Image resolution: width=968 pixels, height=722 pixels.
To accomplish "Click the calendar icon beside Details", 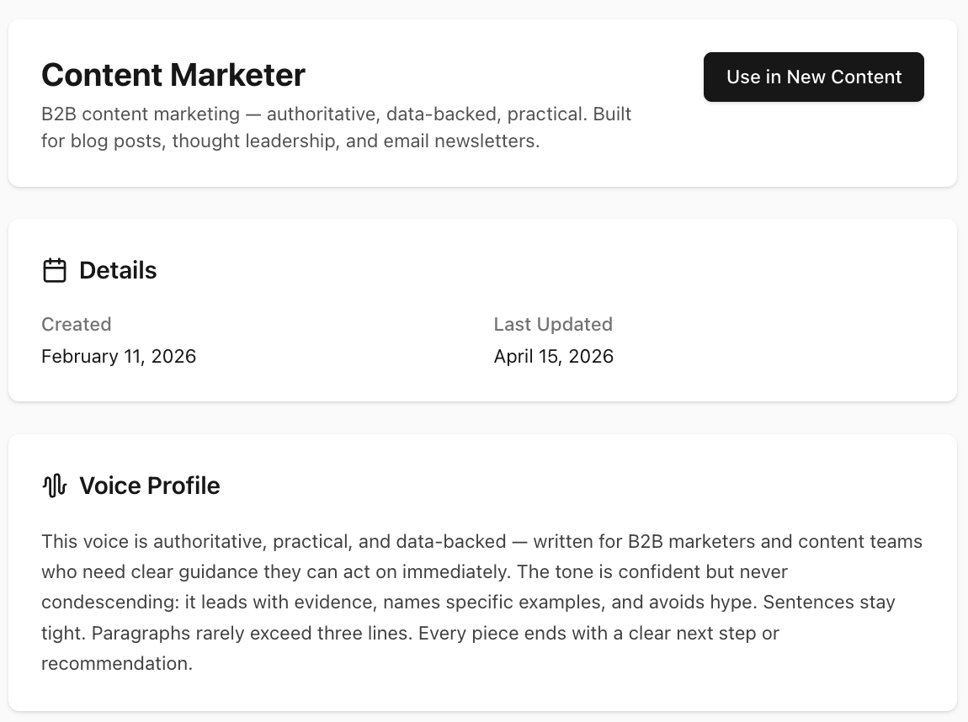I will (x=55, y=270).
